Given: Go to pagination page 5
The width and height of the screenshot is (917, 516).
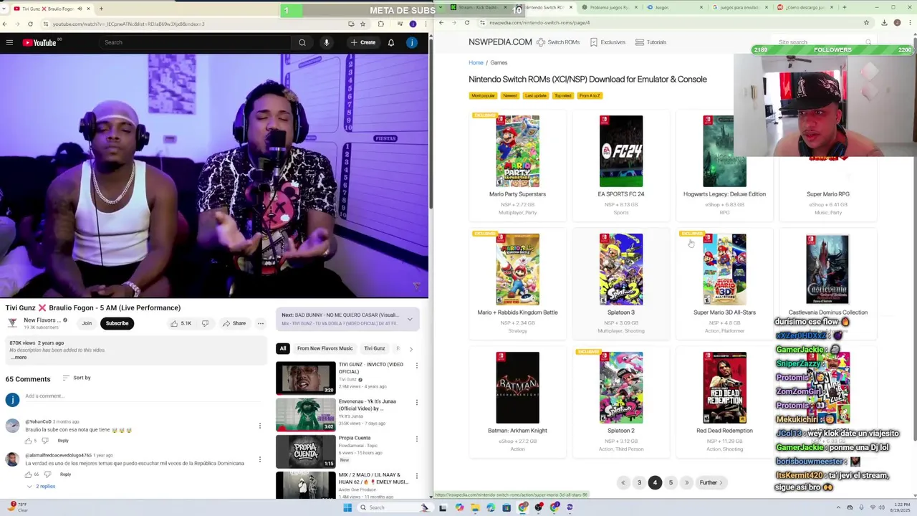Looking at the screenshot, I should 671,483.
